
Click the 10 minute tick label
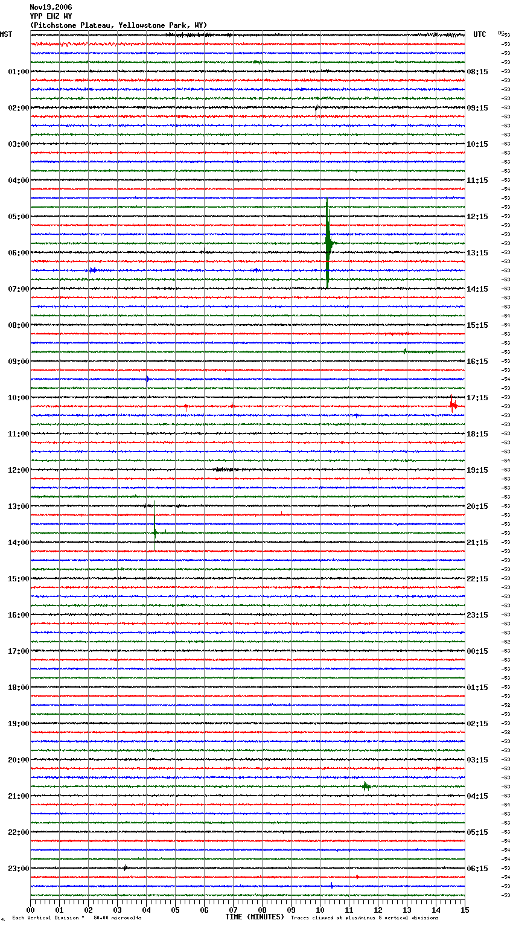pyautogui.click(x=320, y=910)
